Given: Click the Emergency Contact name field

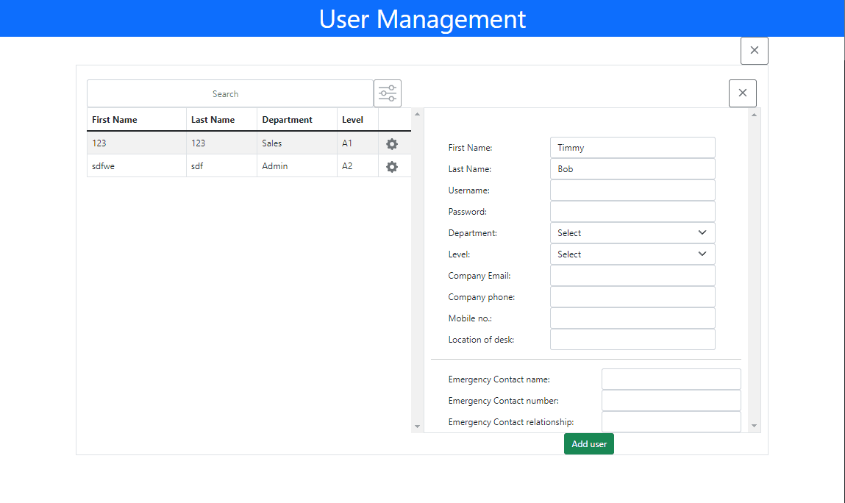Looking at the screenshot, I should pos(671,379).
